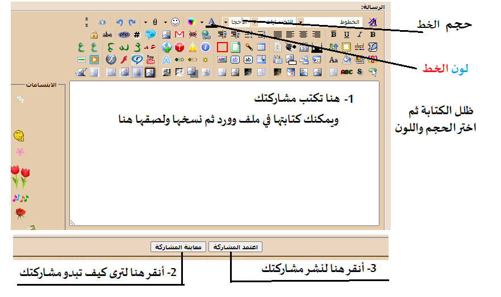Click the blue info circle icon
Viewport: 501px width, 297px height.
206,47
